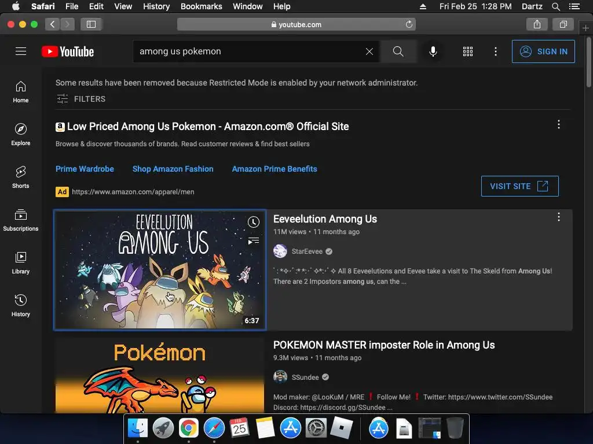593x444 pixels.
Task: Open Library in the sidebar
Action: 21,263
